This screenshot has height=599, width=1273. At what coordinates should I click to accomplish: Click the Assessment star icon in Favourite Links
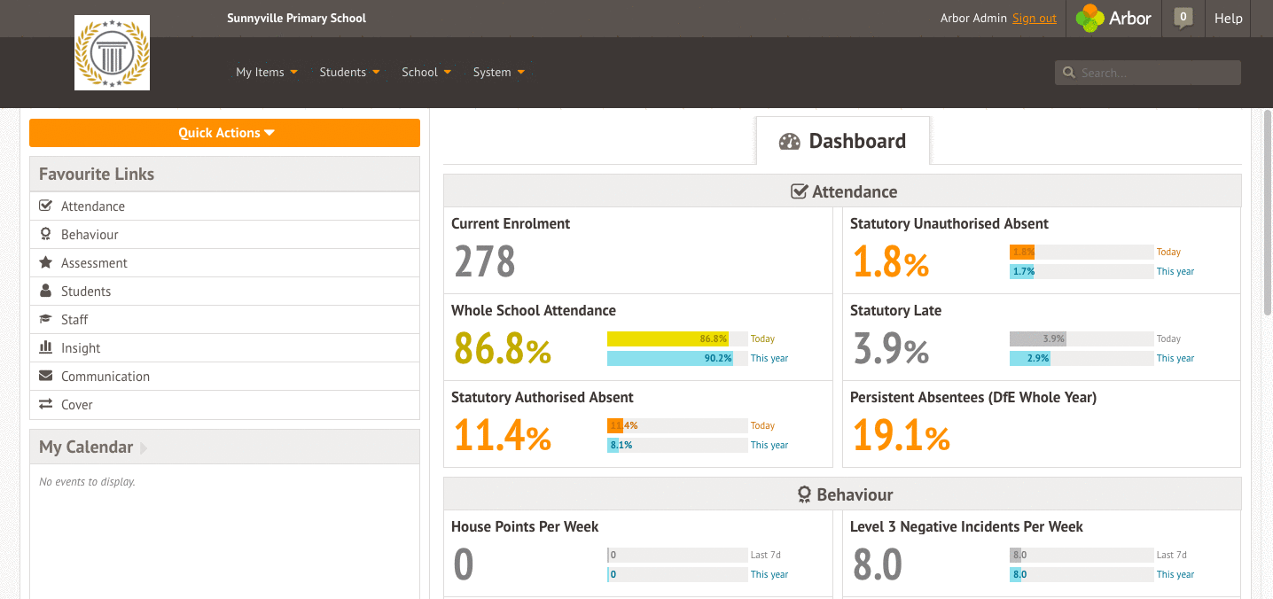point(45,262)
